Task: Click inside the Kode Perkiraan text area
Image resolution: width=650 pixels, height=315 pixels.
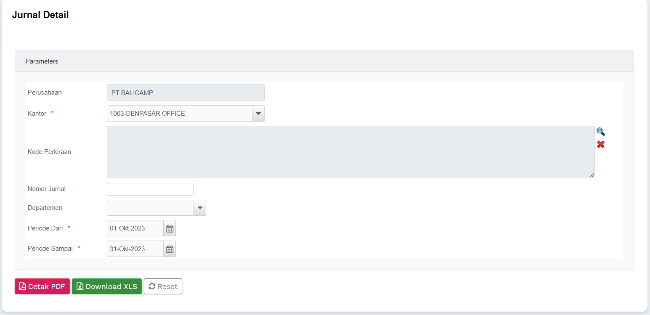Action: coord(350,152)
